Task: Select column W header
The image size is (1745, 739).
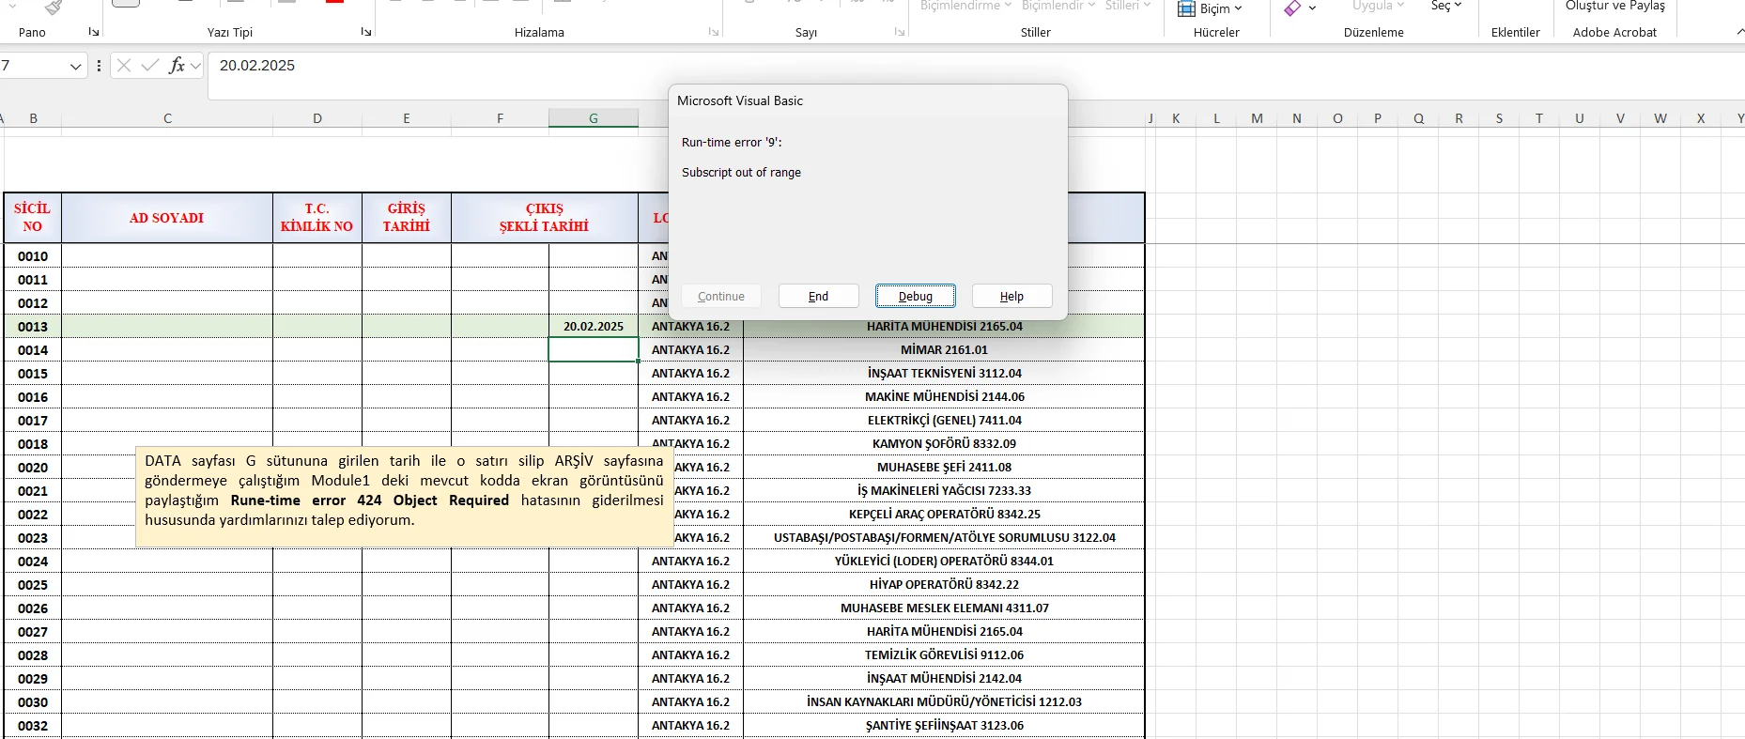Action: coord(1660,118)
